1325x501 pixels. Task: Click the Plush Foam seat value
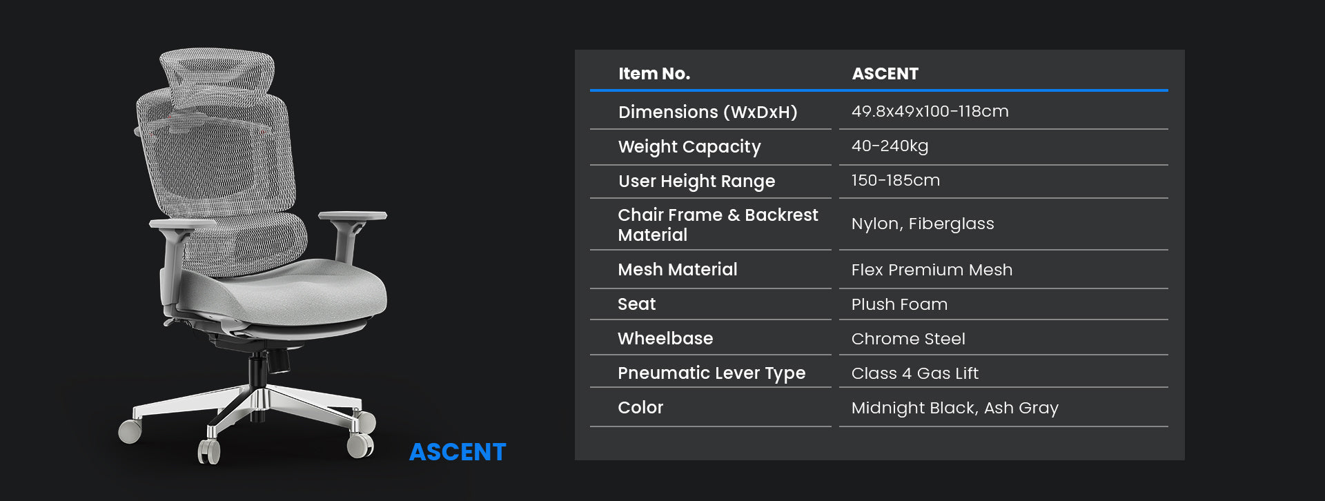(x=899, y=304)
